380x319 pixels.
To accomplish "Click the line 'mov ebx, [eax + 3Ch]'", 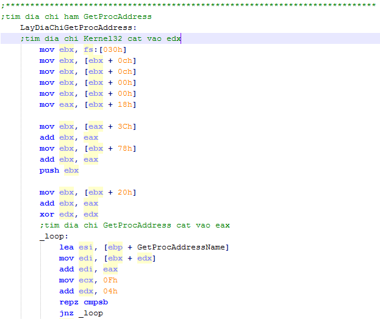I will tap(88, 126).
